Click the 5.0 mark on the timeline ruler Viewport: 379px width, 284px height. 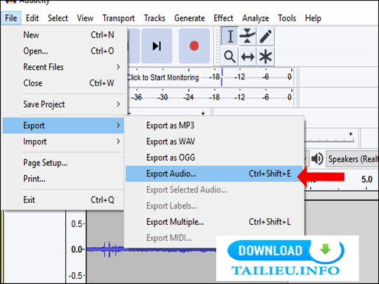point(367,179)
